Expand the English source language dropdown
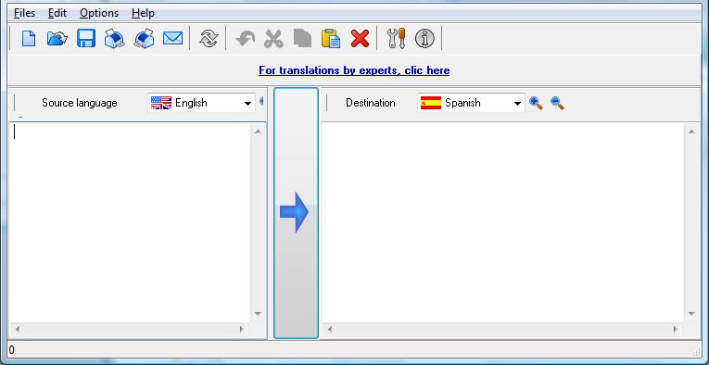The height and width of the screenshot is (365, 709). click(x=247, y=104)
